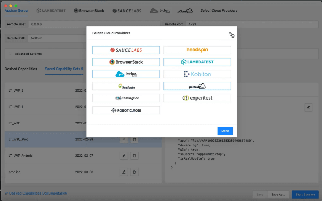Screen dimensions: 322x201
Task: Close the Select Cloud Providers dialog
Action: (230, 33)
